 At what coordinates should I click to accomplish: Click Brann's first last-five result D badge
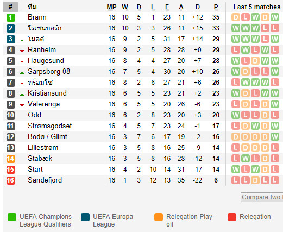click(236, 17)
